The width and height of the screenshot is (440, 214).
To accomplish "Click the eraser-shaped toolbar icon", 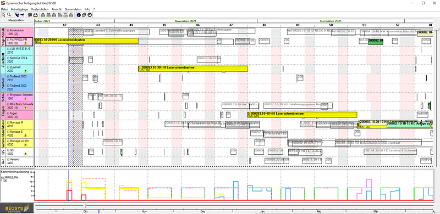I will click(84, 15).
